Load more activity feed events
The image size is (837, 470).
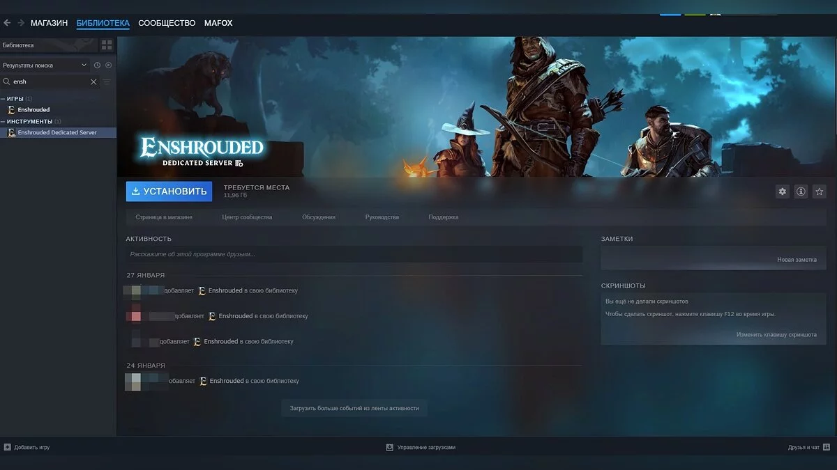(x=354, y=408)
